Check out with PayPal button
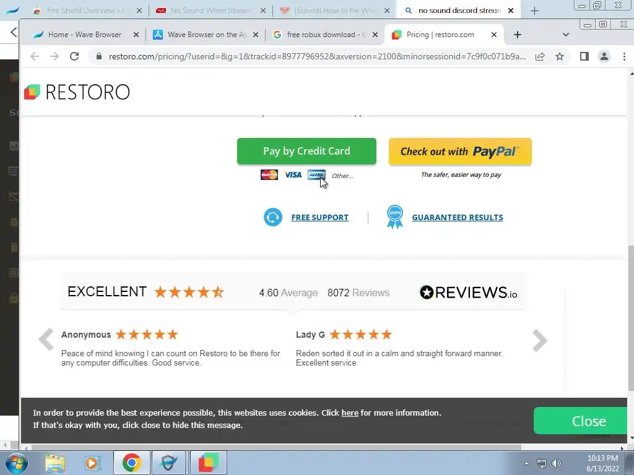 click(x=460, y=152)
